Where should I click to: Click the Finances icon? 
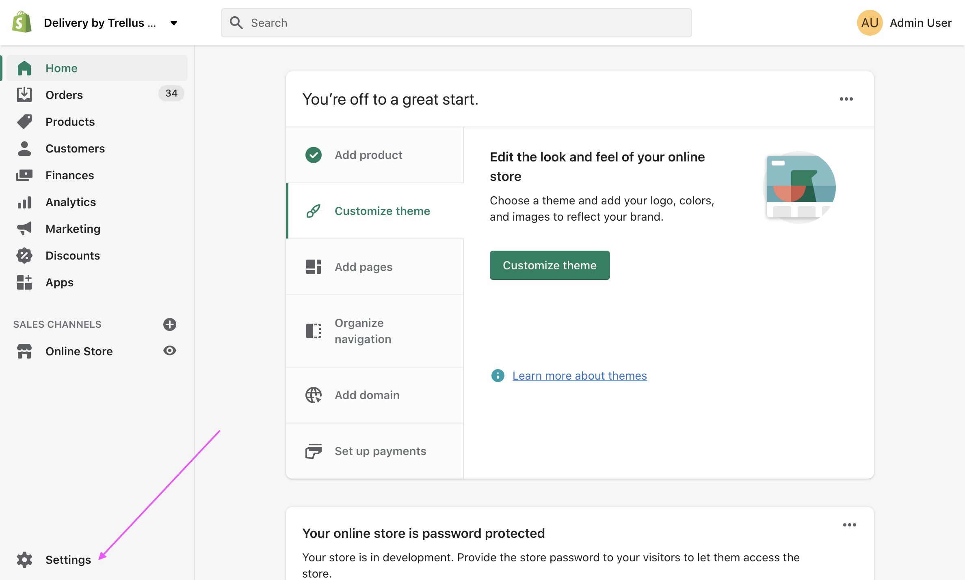[24, 175]
